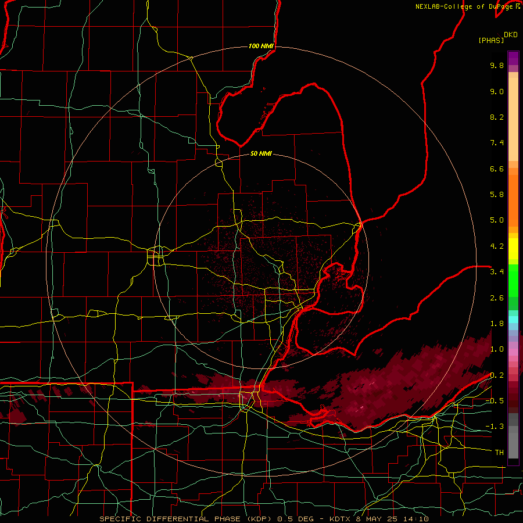Viewport: 523px width, 523px height.
Task: Click the TH threshold label on the scale
Action: [499, 453]
